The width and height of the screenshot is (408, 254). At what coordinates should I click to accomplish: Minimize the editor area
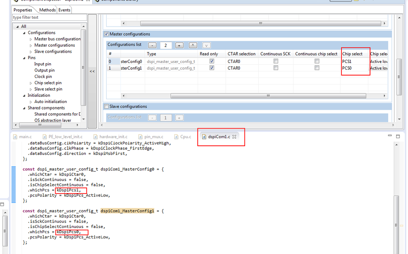coord(390,135)
